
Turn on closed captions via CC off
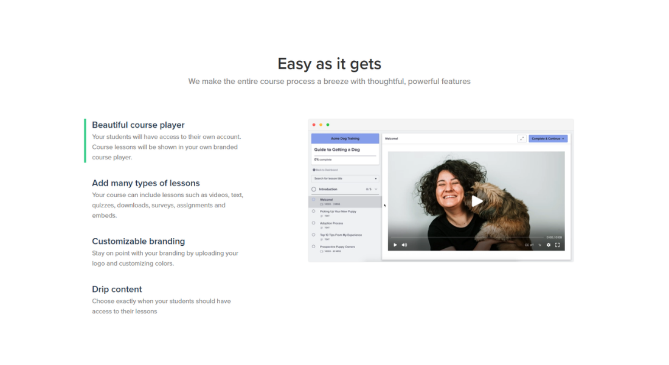tap(529, 245)
